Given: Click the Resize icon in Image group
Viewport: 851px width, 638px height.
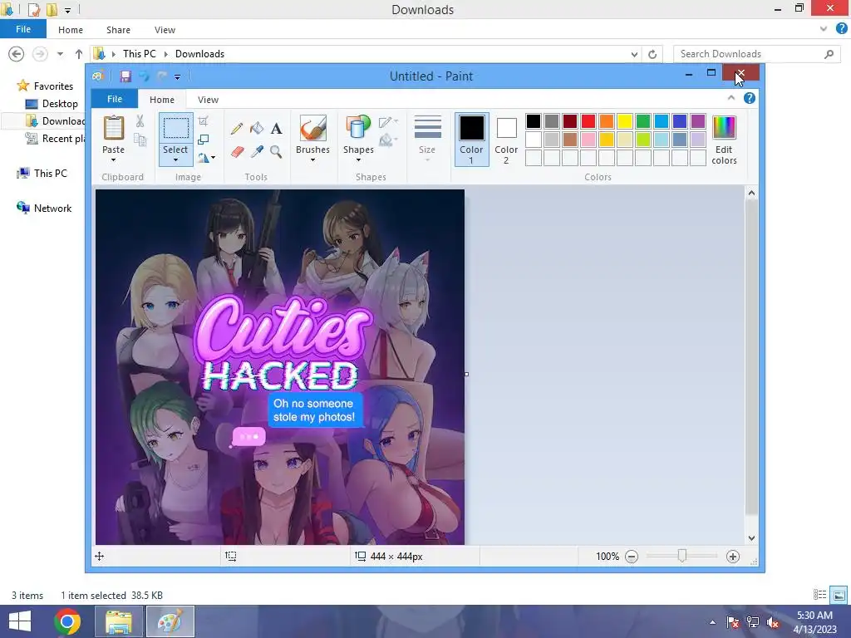Looking at the screenshot, I should pyautogui.click(x=204, y=140).
